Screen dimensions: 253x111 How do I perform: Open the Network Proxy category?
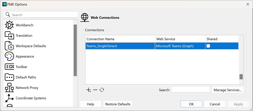point(27,88)
